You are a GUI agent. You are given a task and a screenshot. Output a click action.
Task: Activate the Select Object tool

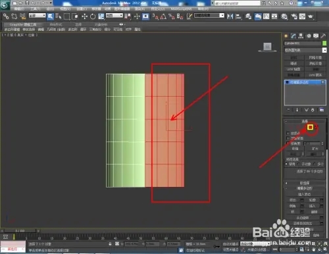coord(50,16)
